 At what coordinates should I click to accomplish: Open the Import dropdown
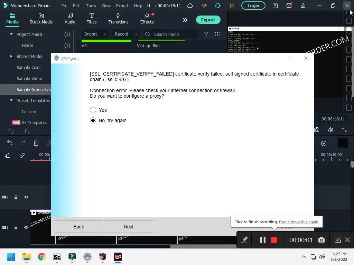[x=95, y=34]
